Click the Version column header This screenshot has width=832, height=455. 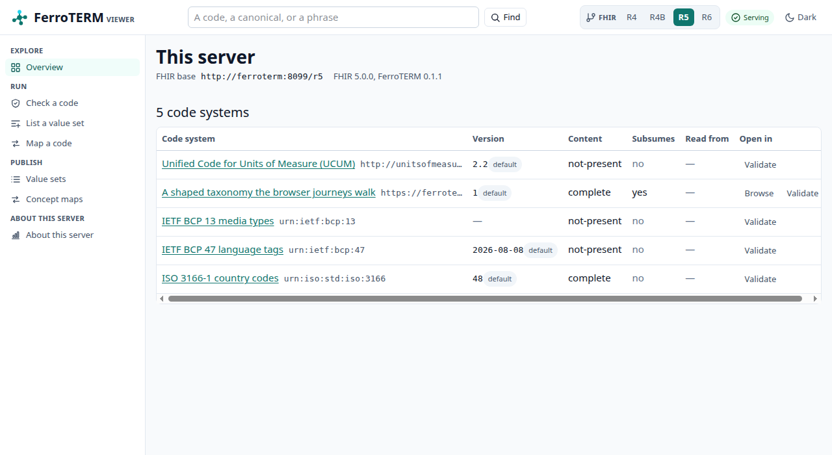click(488, 139)
